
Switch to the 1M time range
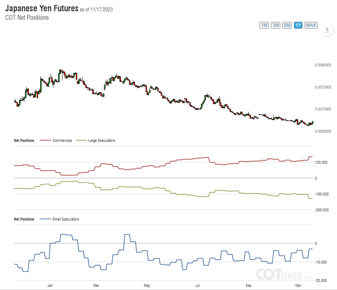(264, 25)
